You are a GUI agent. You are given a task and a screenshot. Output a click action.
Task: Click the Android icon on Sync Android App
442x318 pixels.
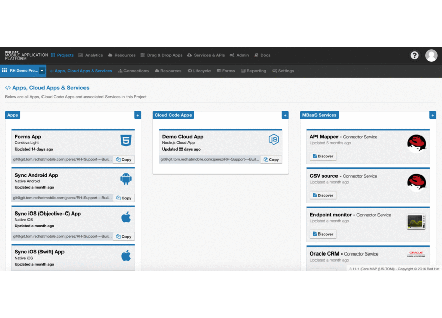[125, 178]
